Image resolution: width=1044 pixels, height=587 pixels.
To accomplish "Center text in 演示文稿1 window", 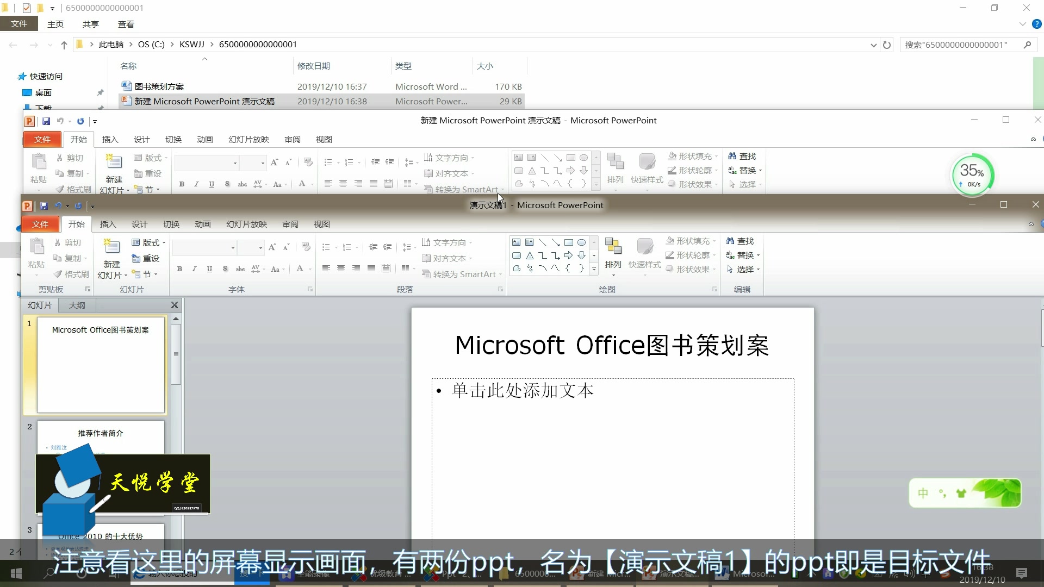I will click(341, 268).
